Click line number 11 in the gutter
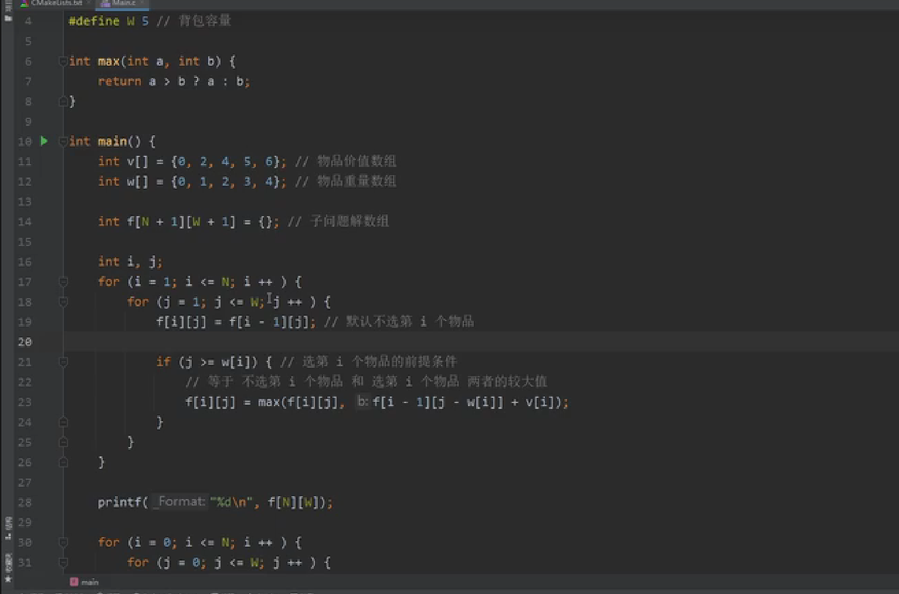899x594 pixels. pyautogui.click(x=25, y=162)
